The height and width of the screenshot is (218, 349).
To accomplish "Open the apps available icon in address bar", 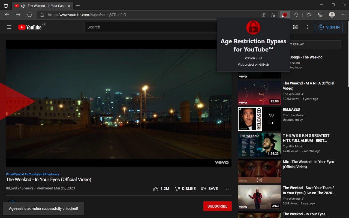I will click(x=263, y=15).
